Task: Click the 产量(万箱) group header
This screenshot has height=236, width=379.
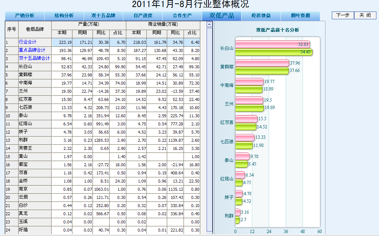Action: pos(89,24)
